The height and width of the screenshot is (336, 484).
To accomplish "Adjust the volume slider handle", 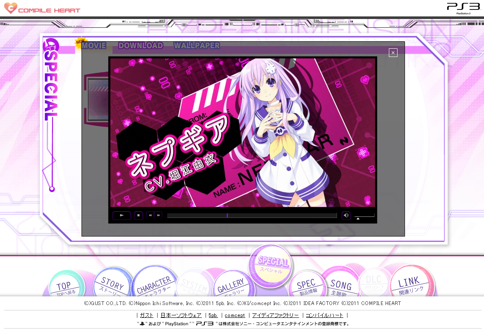I will click(358, 218).
